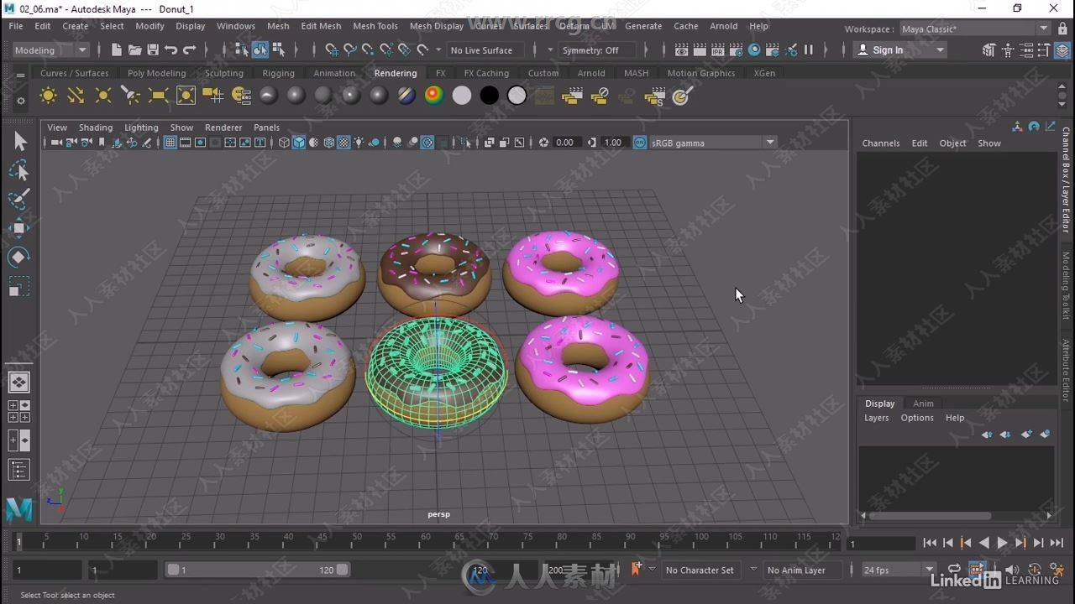
Task: Toggle textured display checker icon
Action: tap(343, 143)
